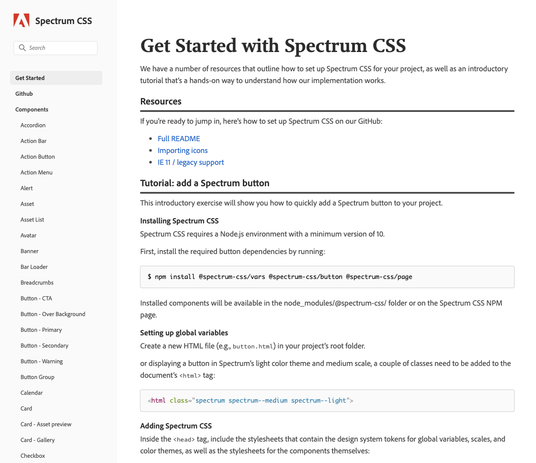Select Checkbox component in sidebar
Viewport: 536px width, 463px height.
33,456
